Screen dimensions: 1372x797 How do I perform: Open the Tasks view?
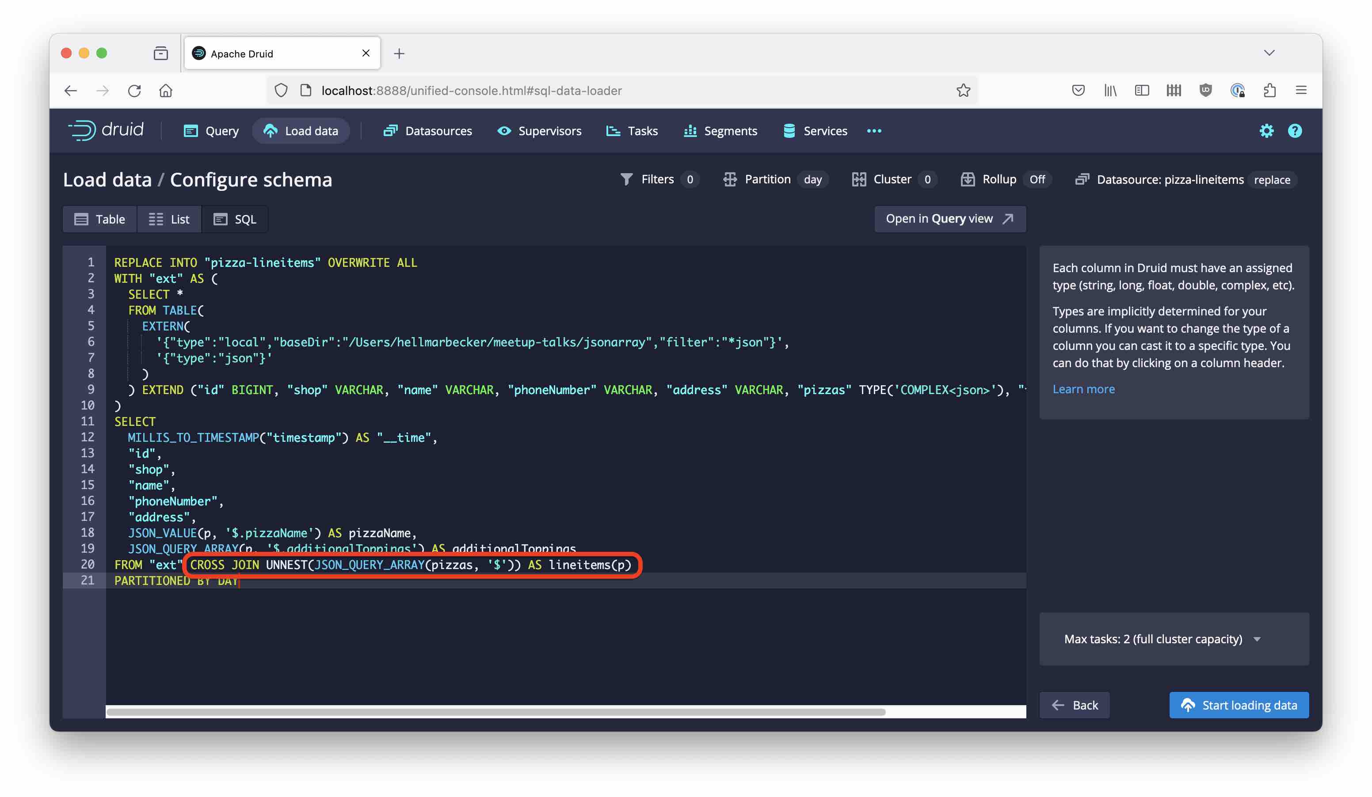[x=642, y=131]
